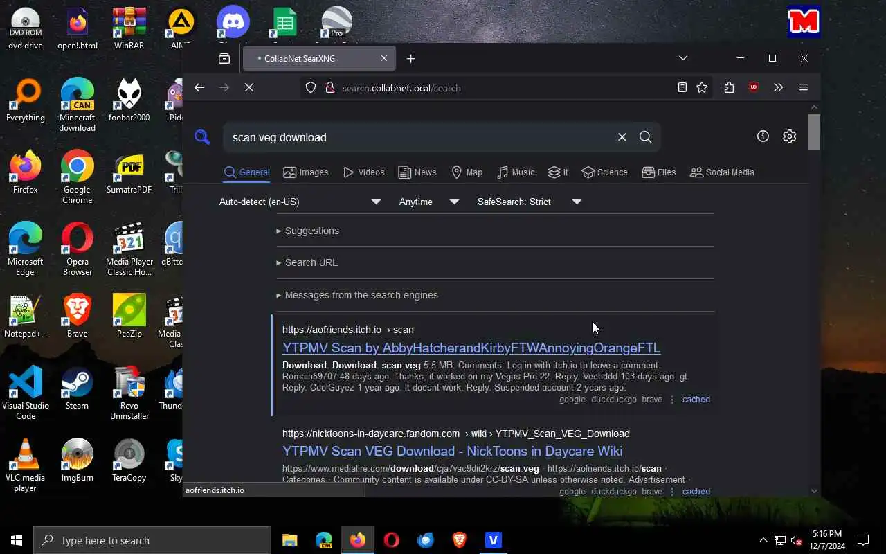This screenshot has height=554, width=886.
Task: Switch to the It category tab
Action: click(558, 172)
